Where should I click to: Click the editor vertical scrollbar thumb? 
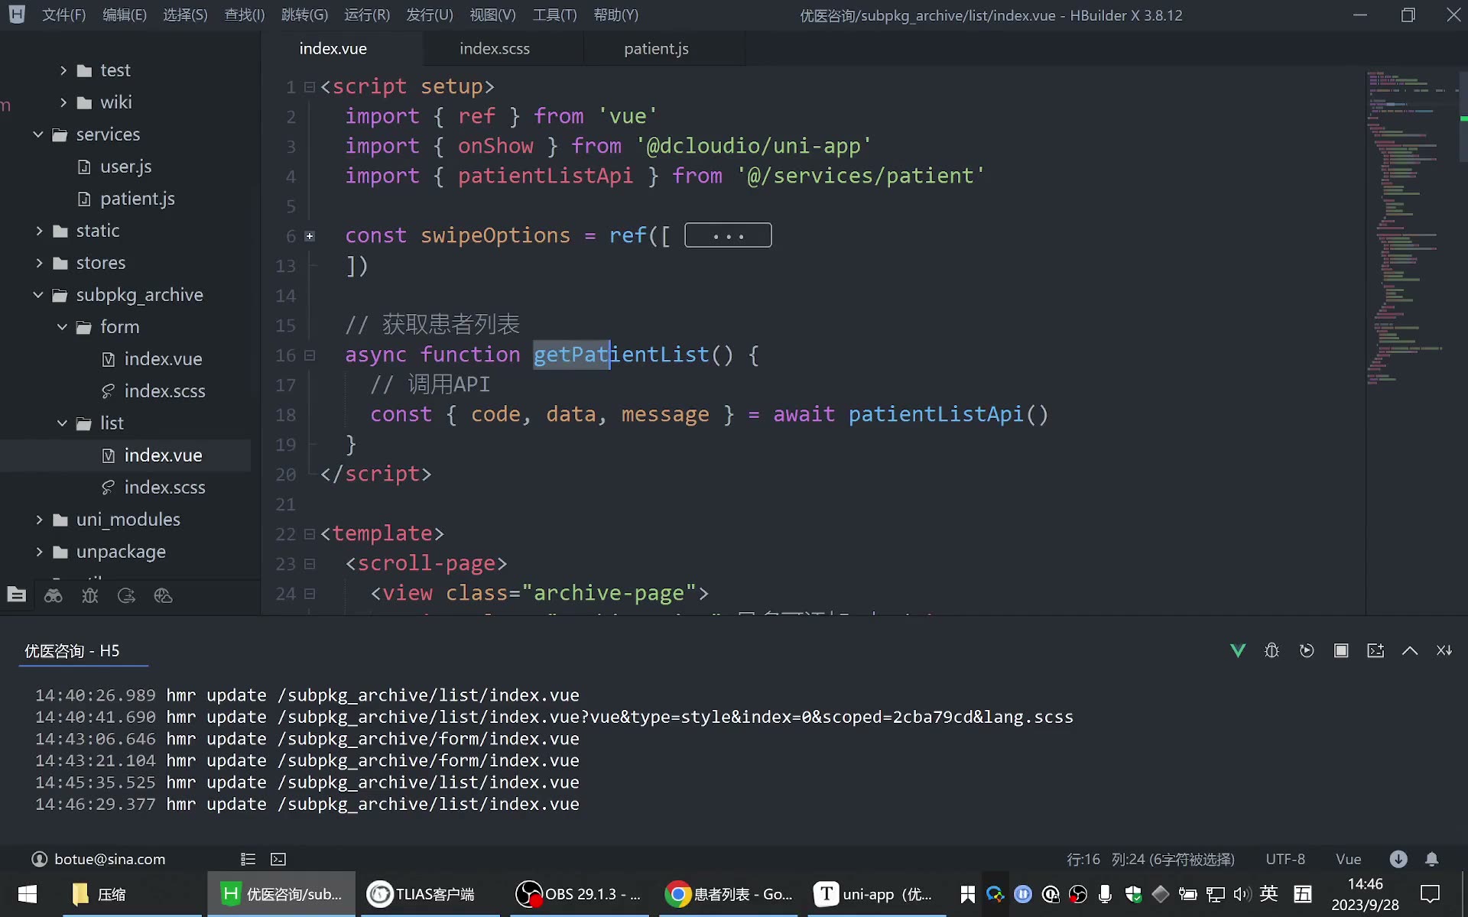(1463, 116)
